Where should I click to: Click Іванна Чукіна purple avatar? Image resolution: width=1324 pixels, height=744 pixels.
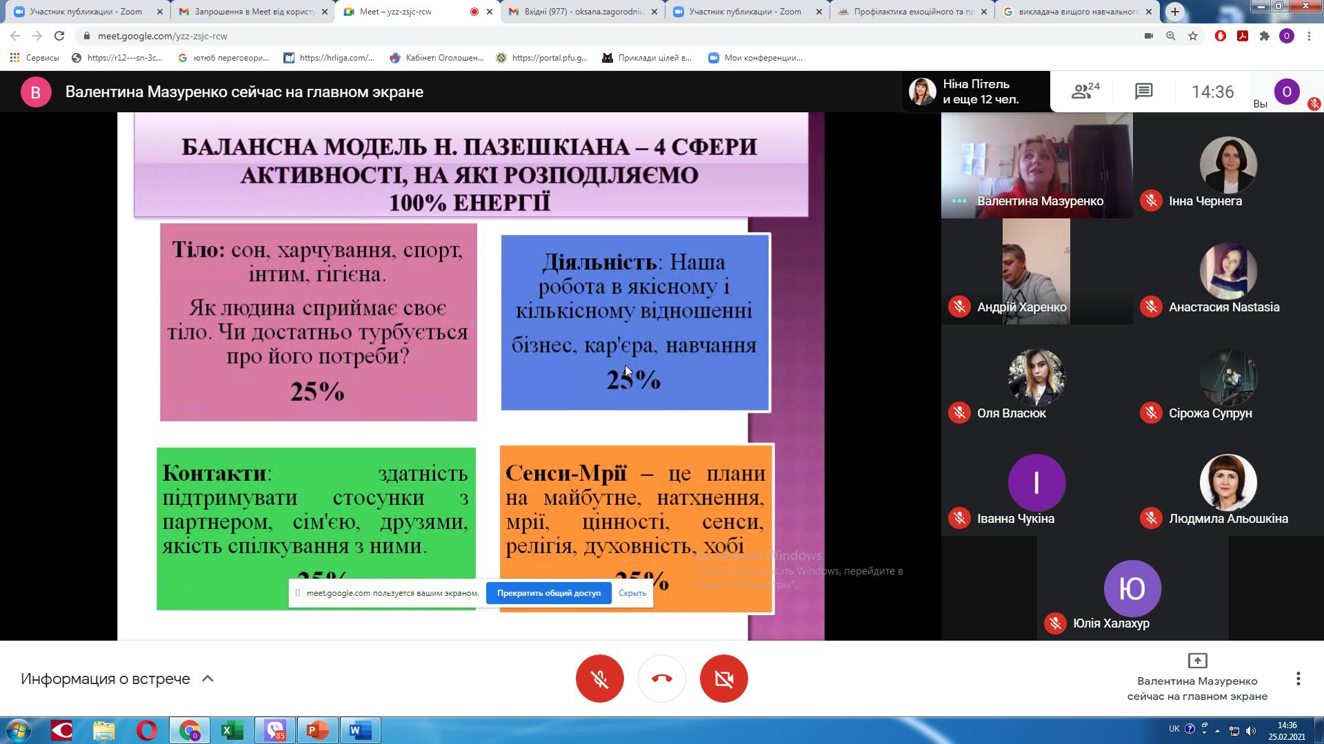tap(1036, 483)
